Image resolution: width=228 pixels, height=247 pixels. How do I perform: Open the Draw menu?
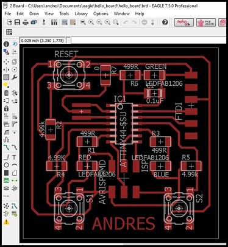(x=34, y=14)
